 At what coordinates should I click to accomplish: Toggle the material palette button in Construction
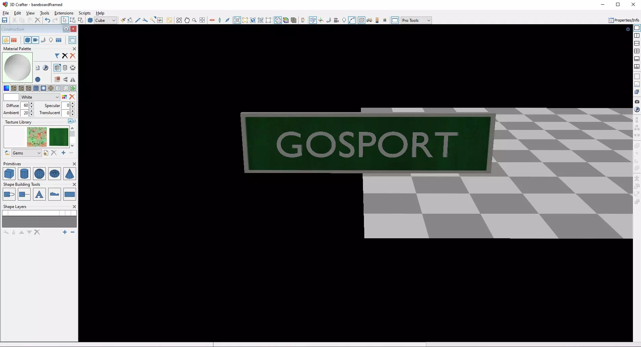point(6,40)
